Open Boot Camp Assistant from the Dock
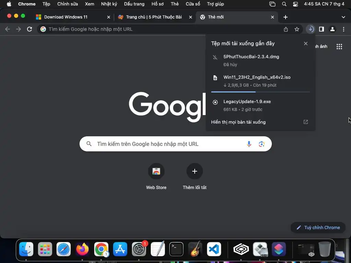Viewport: 351px width, 263px height. (x=260, y=249)
